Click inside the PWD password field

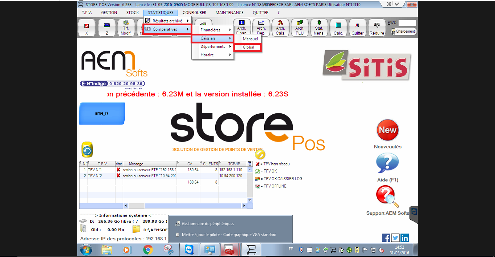[407, 23]
